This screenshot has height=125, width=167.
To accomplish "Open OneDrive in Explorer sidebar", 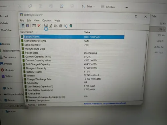I will click(x=6, y=30).
